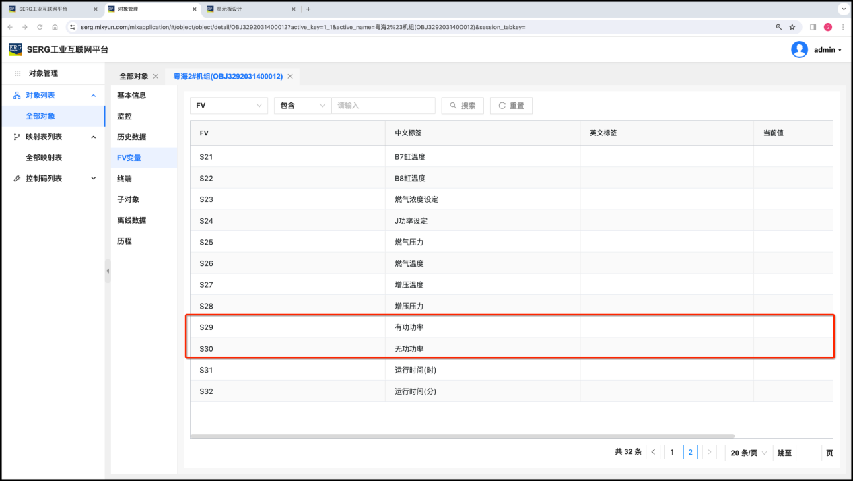Switch to the 全部对象 tab
853x481 pixels.
[x=133, y=77]
